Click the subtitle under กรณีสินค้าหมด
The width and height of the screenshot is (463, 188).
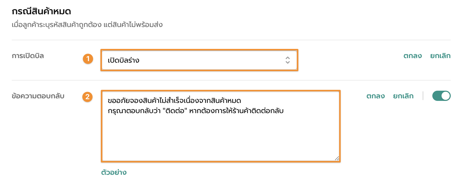point(87,25)
